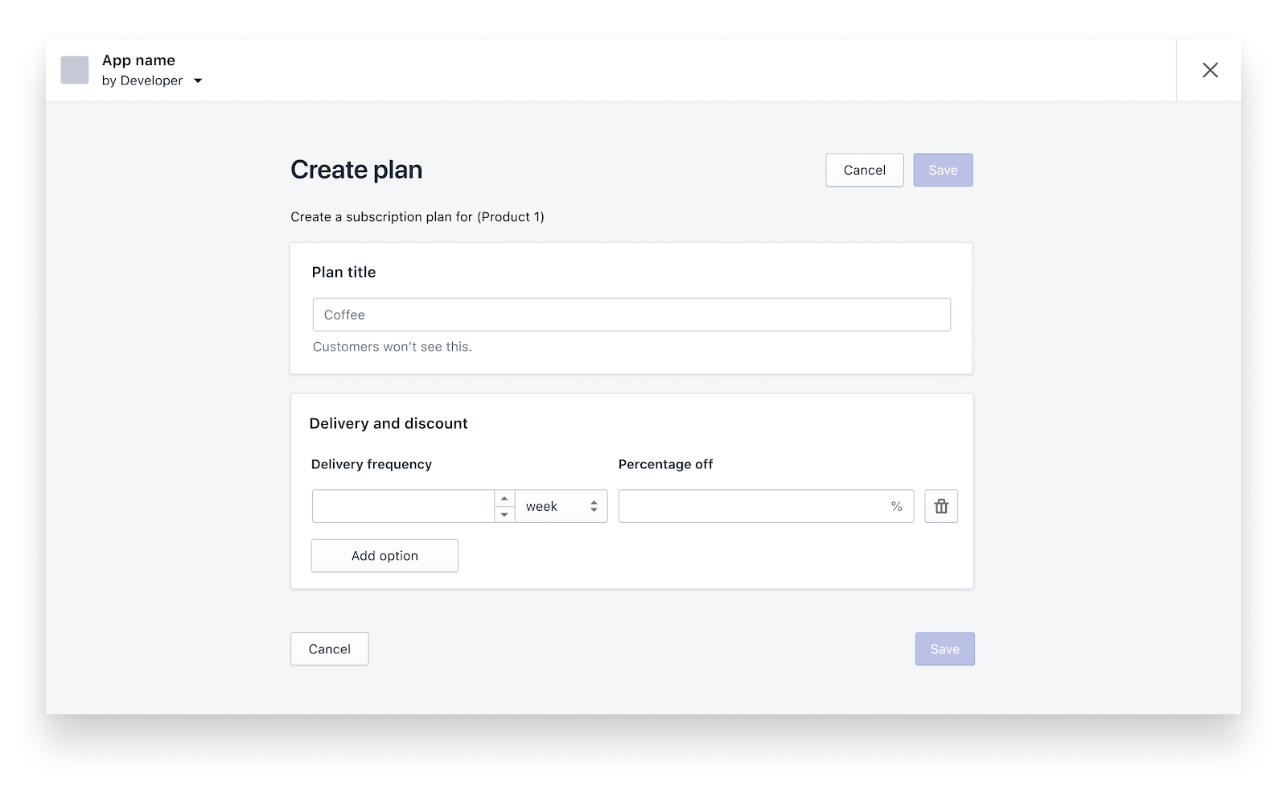Screen dimensions: 1287x790
Task: Click into the Percentage off field
Action: (752, 506)
